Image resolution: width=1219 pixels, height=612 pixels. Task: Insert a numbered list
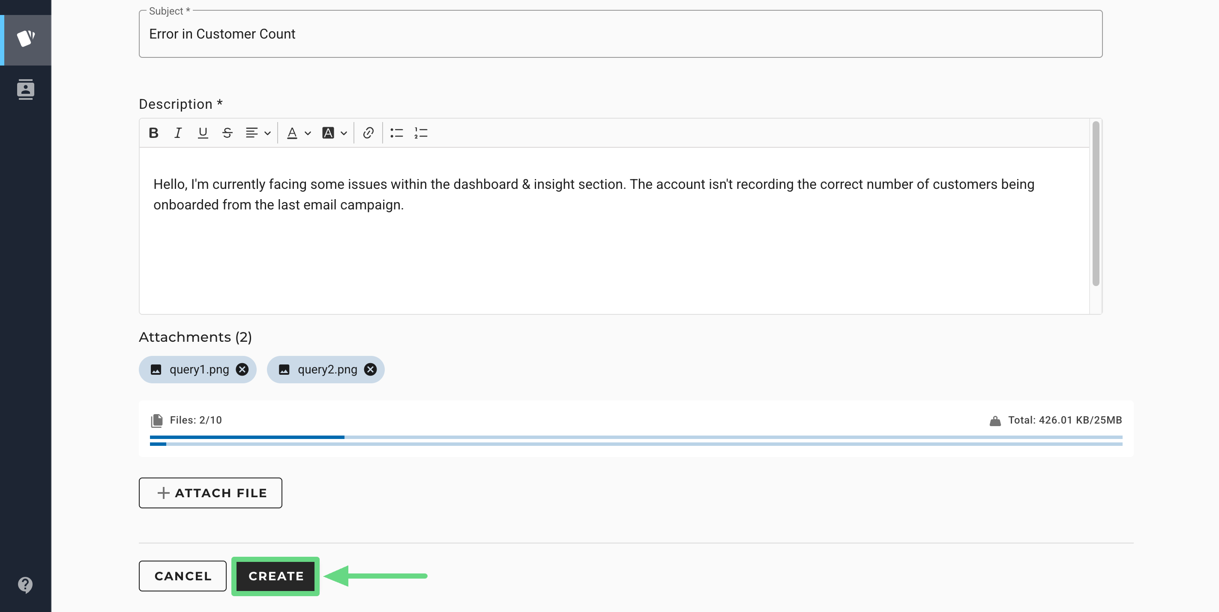pyautogui.click(x=421, y=133)
